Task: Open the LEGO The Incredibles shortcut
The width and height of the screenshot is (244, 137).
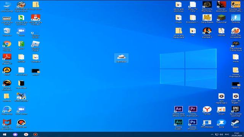Action: (x=236, y=33)
